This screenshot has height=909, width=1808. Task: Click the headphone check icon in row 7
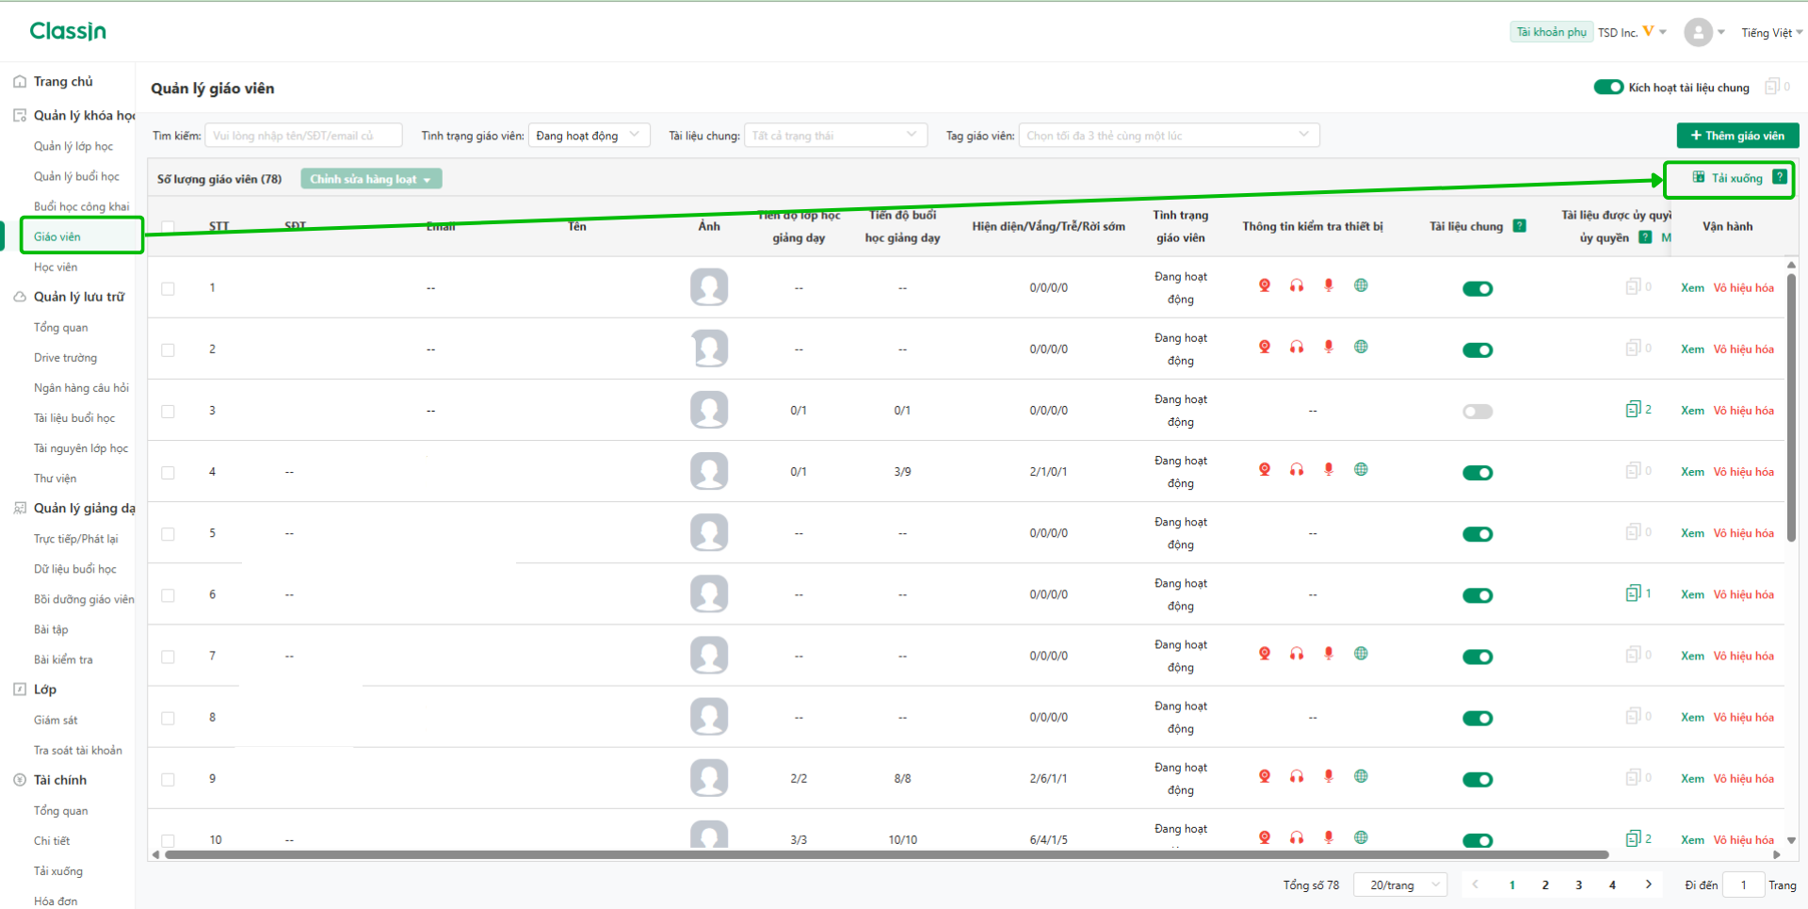click(x=1297, y=654)
